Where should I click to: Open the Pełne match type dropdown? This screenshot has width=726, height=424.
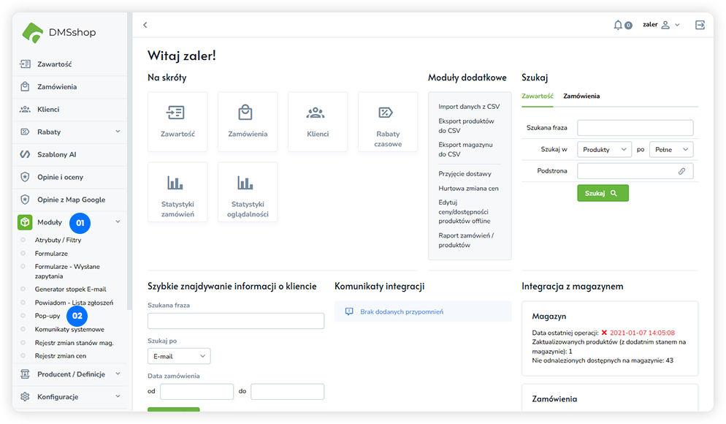click(x=670, y=149)
